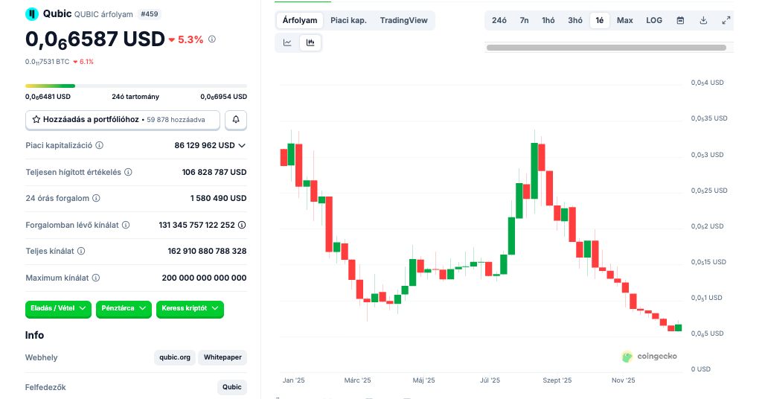Click the tall green August candlestick

(534, 170)
